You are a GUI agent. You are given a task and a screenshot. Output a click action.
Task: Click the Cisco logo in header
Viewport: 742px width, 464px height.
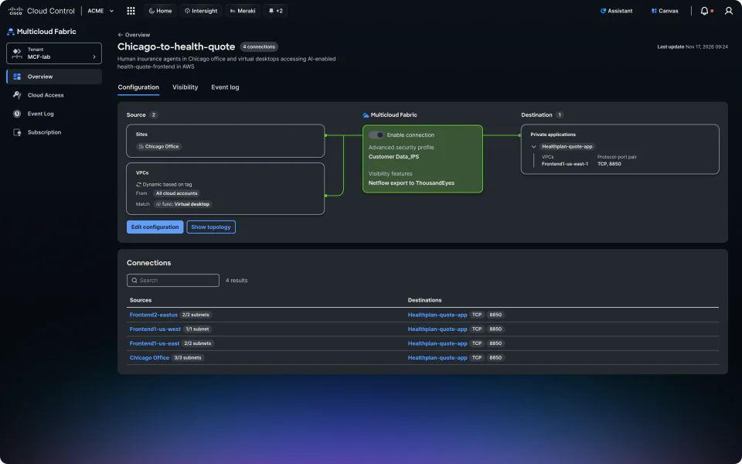(x=15, y=11)
